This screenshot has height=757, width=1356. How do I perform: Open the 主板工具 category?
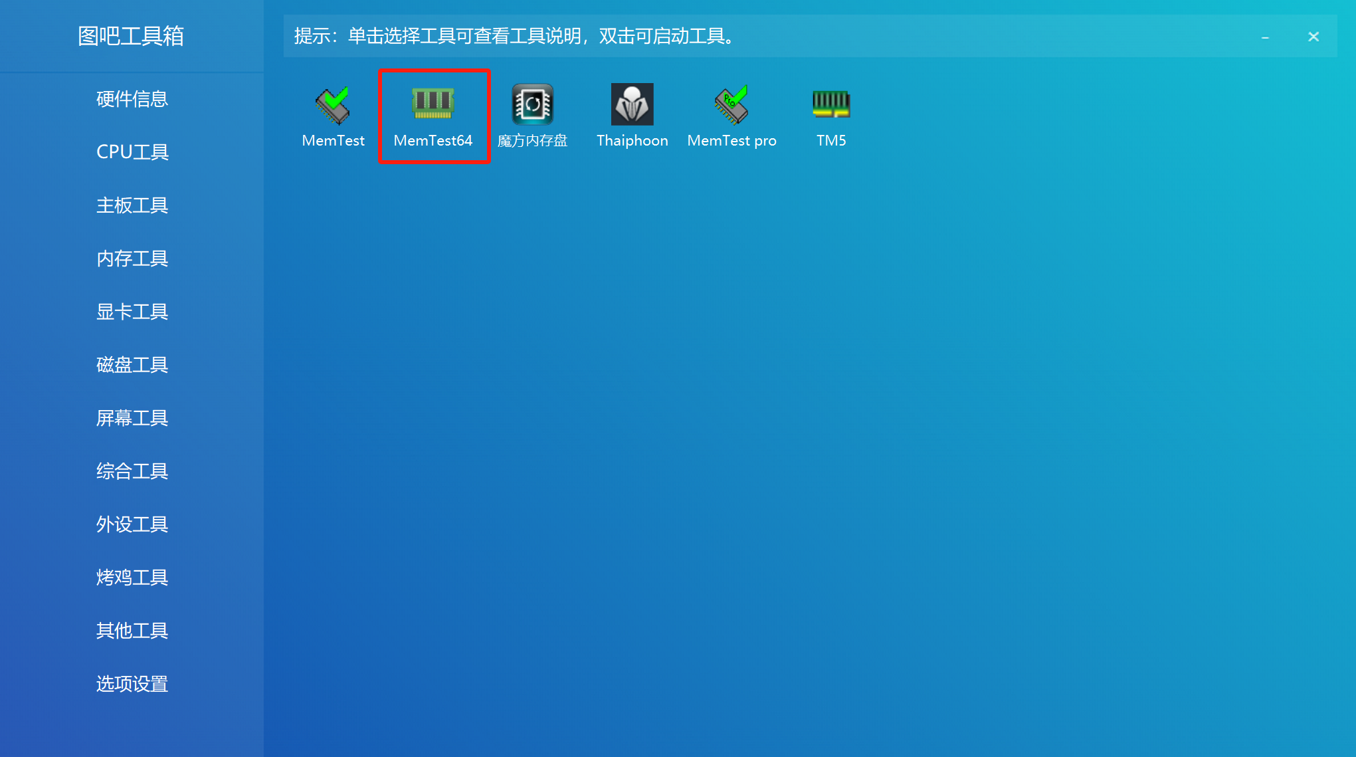(132, 205)
